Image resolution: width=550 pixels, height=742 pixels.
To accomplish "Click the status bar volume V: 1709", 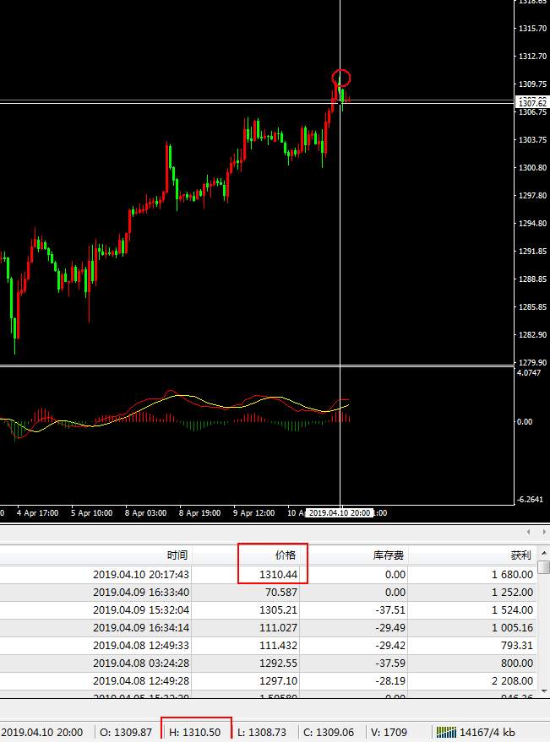I will (x=389, y=732).
